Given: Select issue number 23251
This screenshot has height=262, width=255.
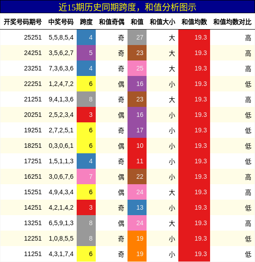Looking at the screenshot, I should (x=33, y=68).
